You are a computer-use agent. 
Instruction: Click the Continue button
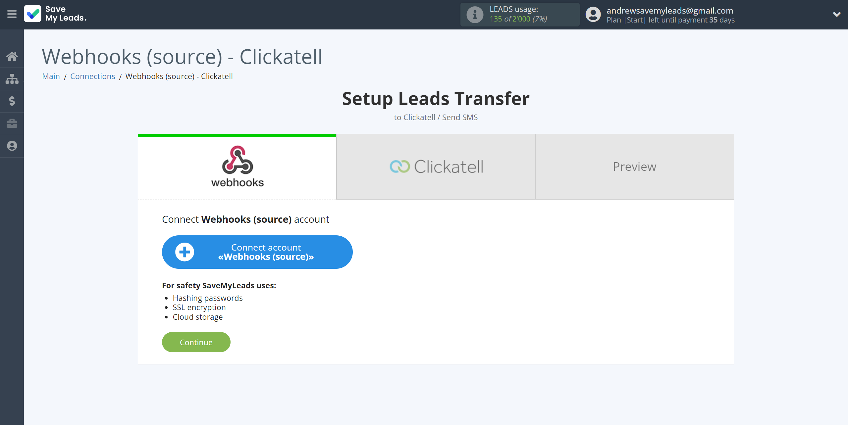click(196, 342)
